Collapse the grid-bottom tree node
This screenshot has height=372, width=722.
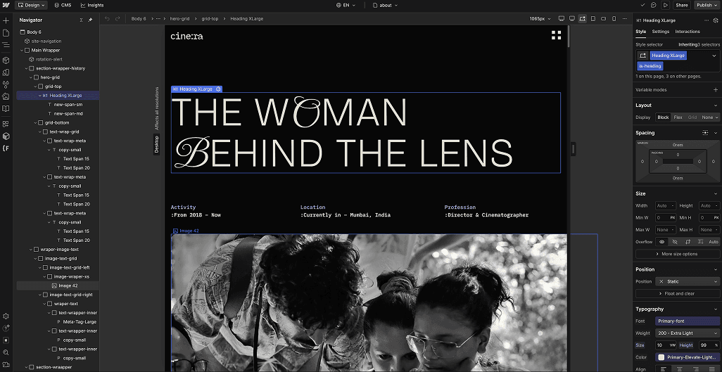tap(35, 122)
